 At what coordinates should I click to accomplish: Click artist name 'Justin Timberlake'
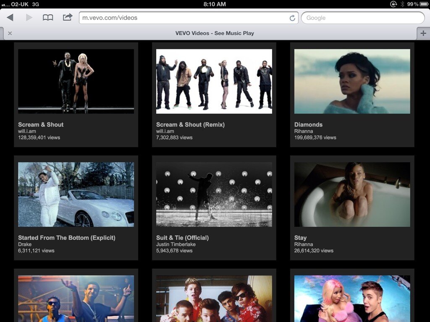176,244
